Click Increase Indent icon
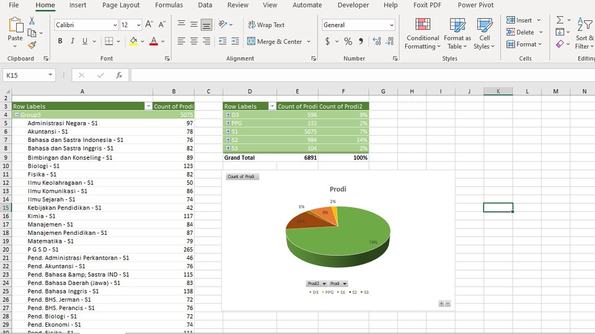Image resolution: width=595 pixels, height=334 pixels. coord(236,41)
